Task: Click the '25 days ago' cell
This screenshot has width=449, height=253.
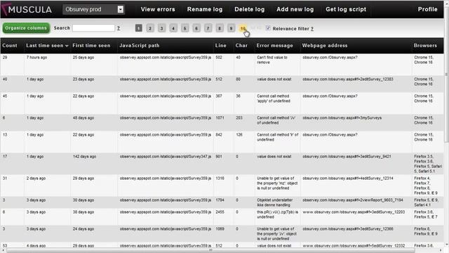Action: coord(83,58)
